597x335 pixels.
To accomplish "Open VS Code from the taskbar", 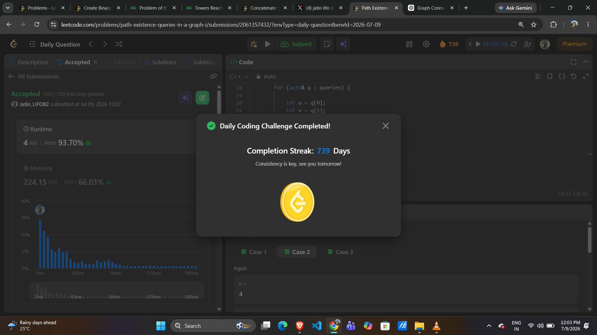I will (x=317, y=326).
